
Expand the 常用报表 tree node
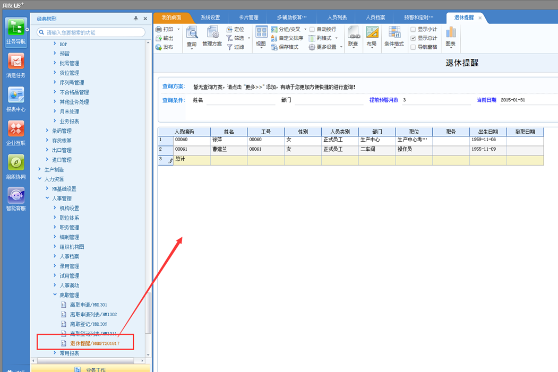[55, 353]
